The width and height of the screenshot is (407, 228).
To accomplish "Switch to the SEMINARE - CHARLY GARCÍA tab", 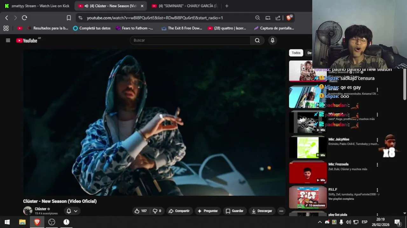I will (184, 6).
